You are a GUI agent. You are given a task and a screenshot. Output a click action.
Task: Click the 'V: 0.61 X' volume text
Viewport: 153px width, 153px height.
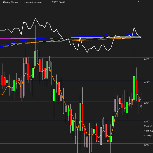pos(148,131)
